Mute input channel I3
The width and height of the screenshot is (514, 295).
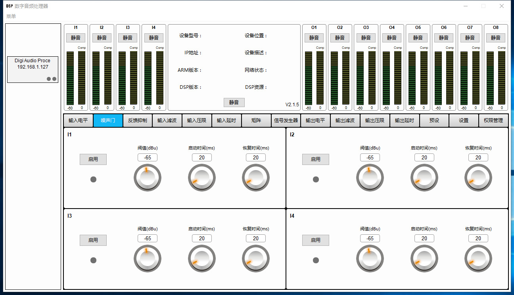128,38
